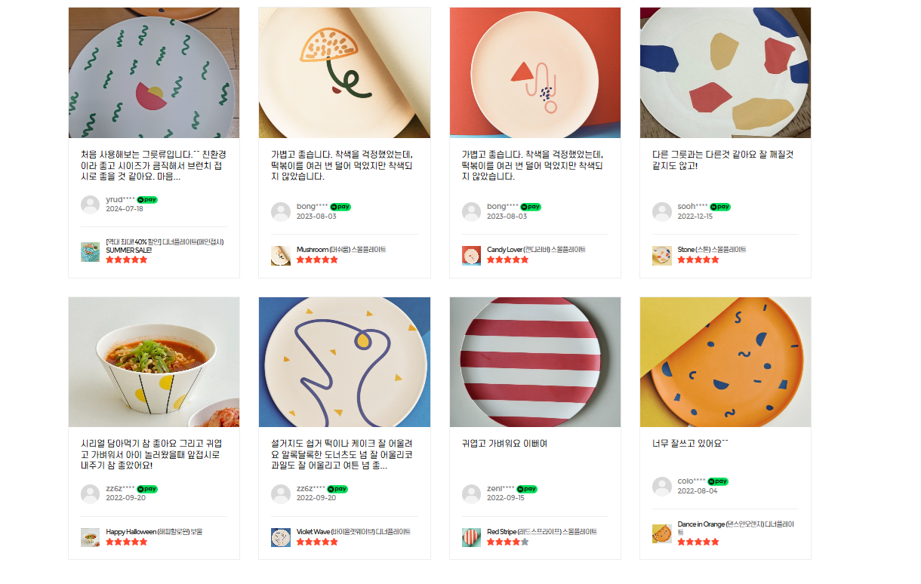Click the avatar icon of reviewer sooh****
Screen dimensions: 921x584
pos(662,212)
